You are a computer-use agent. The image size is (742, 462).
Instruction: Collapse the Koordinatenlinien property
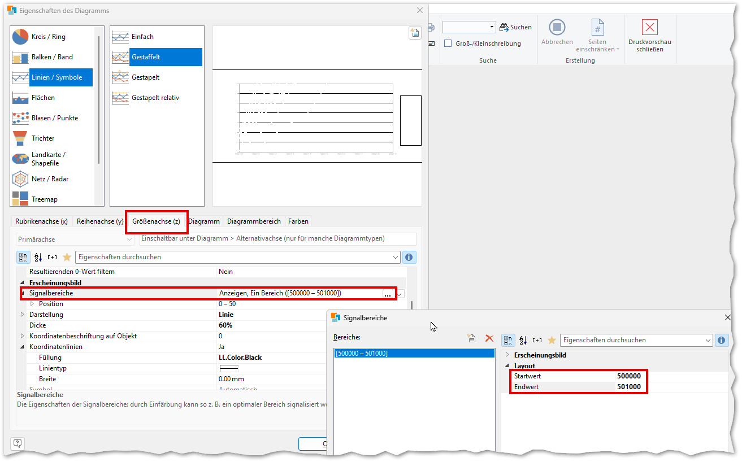click(23, 347)
